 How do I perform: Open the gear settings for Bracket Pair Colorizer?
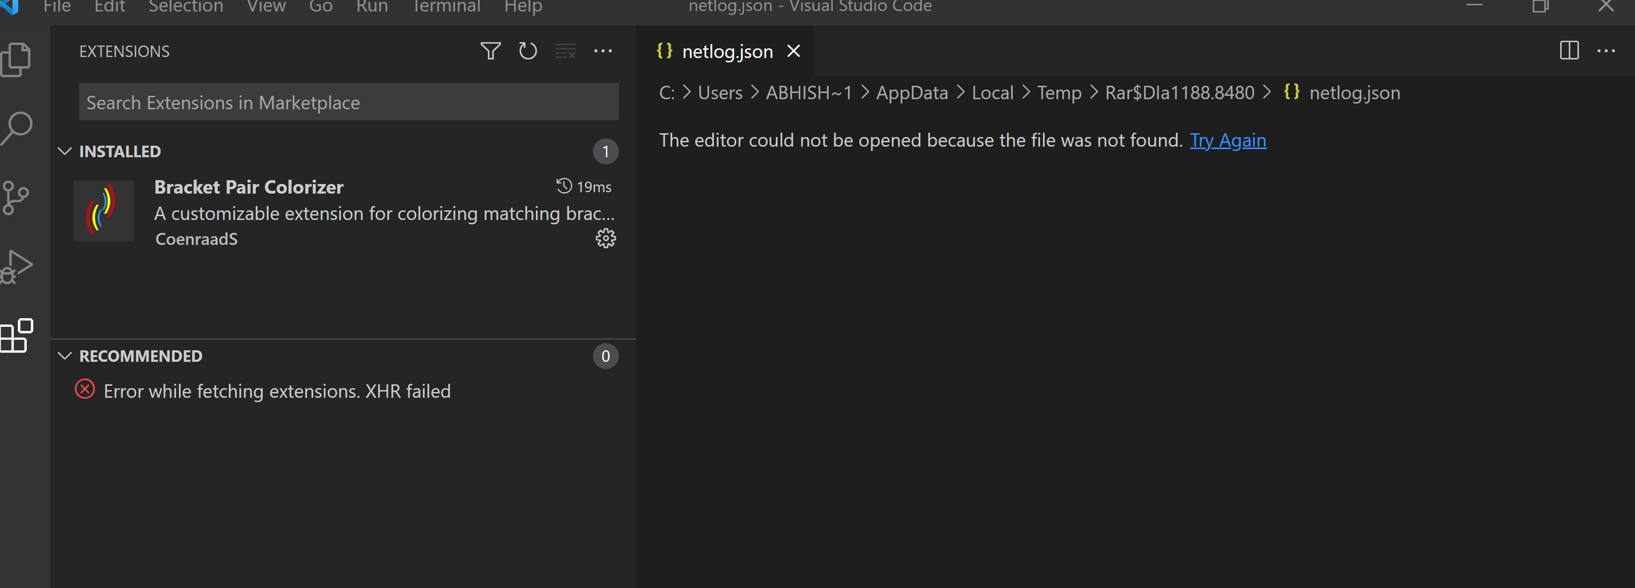coord(605,238)
